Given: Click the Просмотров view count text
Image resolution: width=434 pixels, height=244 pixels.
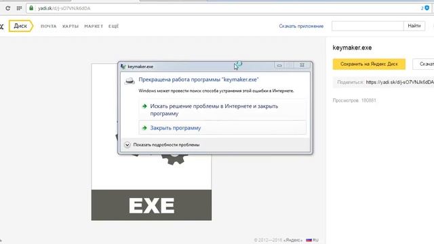Looking at the screenshot, I should tap(354, 100).
